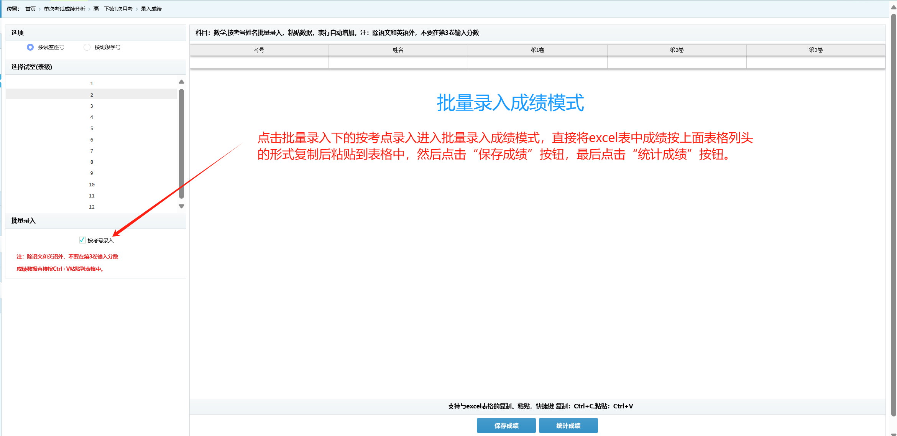Click the 姓名 column header

click(x=398, y=50)
